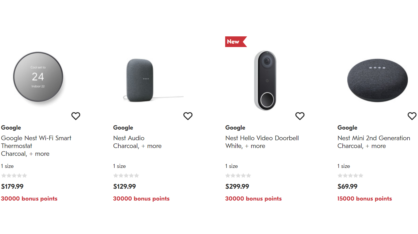Go to Nest Mini 2nd Generation page

[x=374, y=138]
